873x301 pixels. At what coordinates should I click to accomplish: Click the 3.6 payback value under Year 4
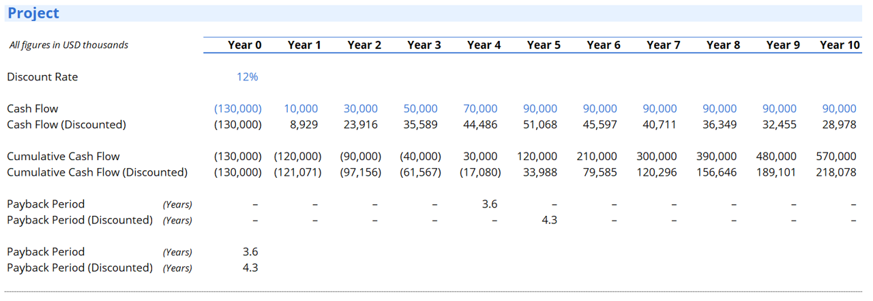tap(489, 204)
